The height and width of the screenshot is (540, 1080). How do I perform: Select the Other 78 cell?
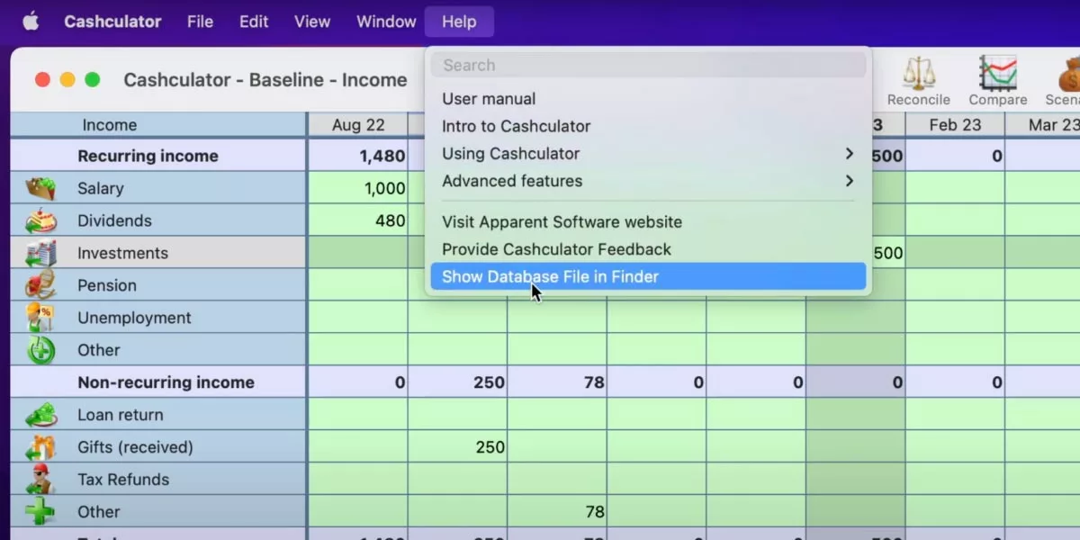tap(557, 512)
